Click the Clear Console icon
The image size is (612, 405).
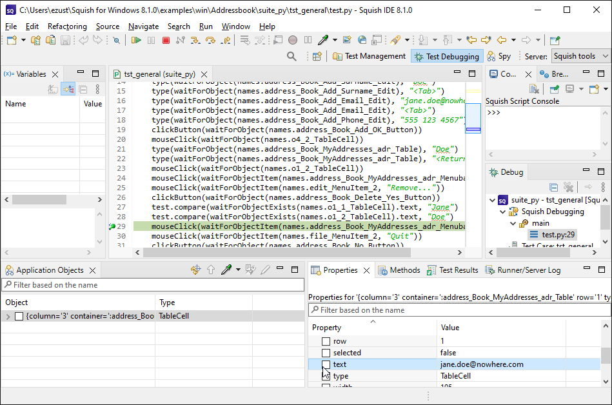point(534,89)
